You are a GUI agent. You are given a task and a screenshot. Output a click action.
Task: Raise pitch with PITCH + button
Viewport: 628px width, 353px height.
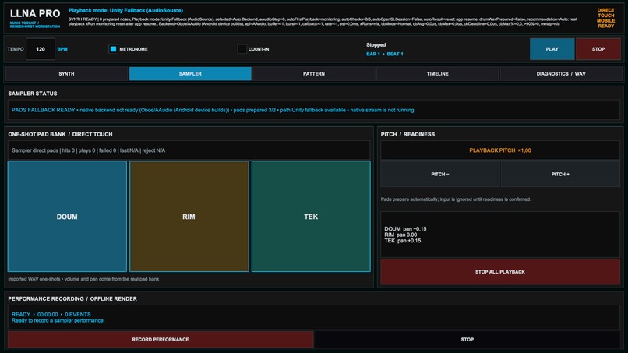click(560, 174)
